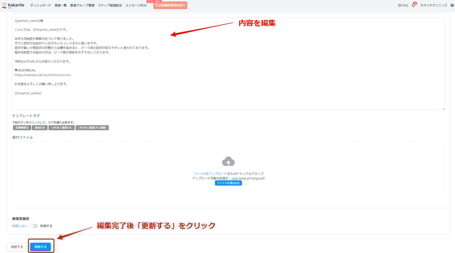Click the FAQ question mark icon
This screenshot has height=253, width=455.
(x=399, y=6)
